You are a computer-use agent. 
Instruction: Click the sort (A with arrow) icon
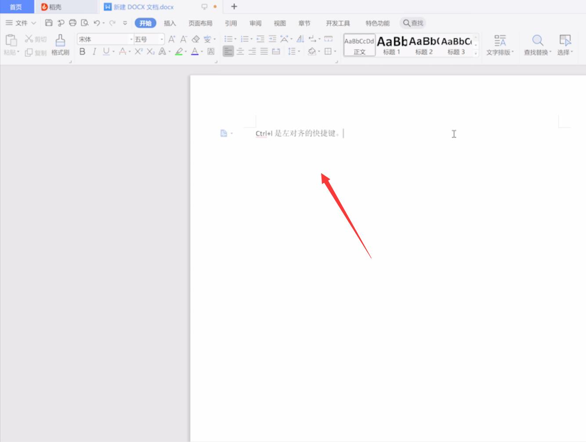[300, 39]
